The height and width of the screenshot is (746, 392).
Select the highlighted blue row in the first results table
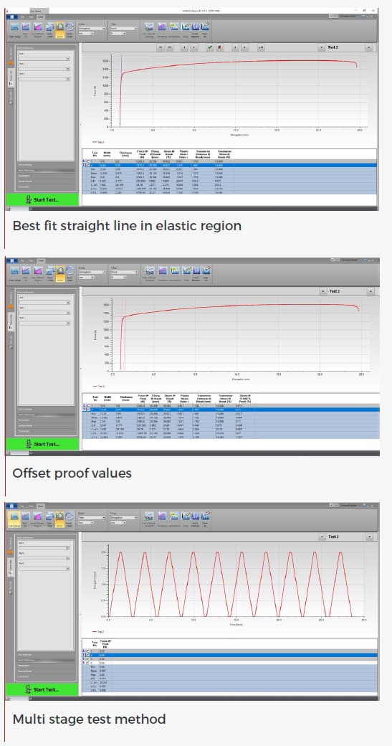231,165
